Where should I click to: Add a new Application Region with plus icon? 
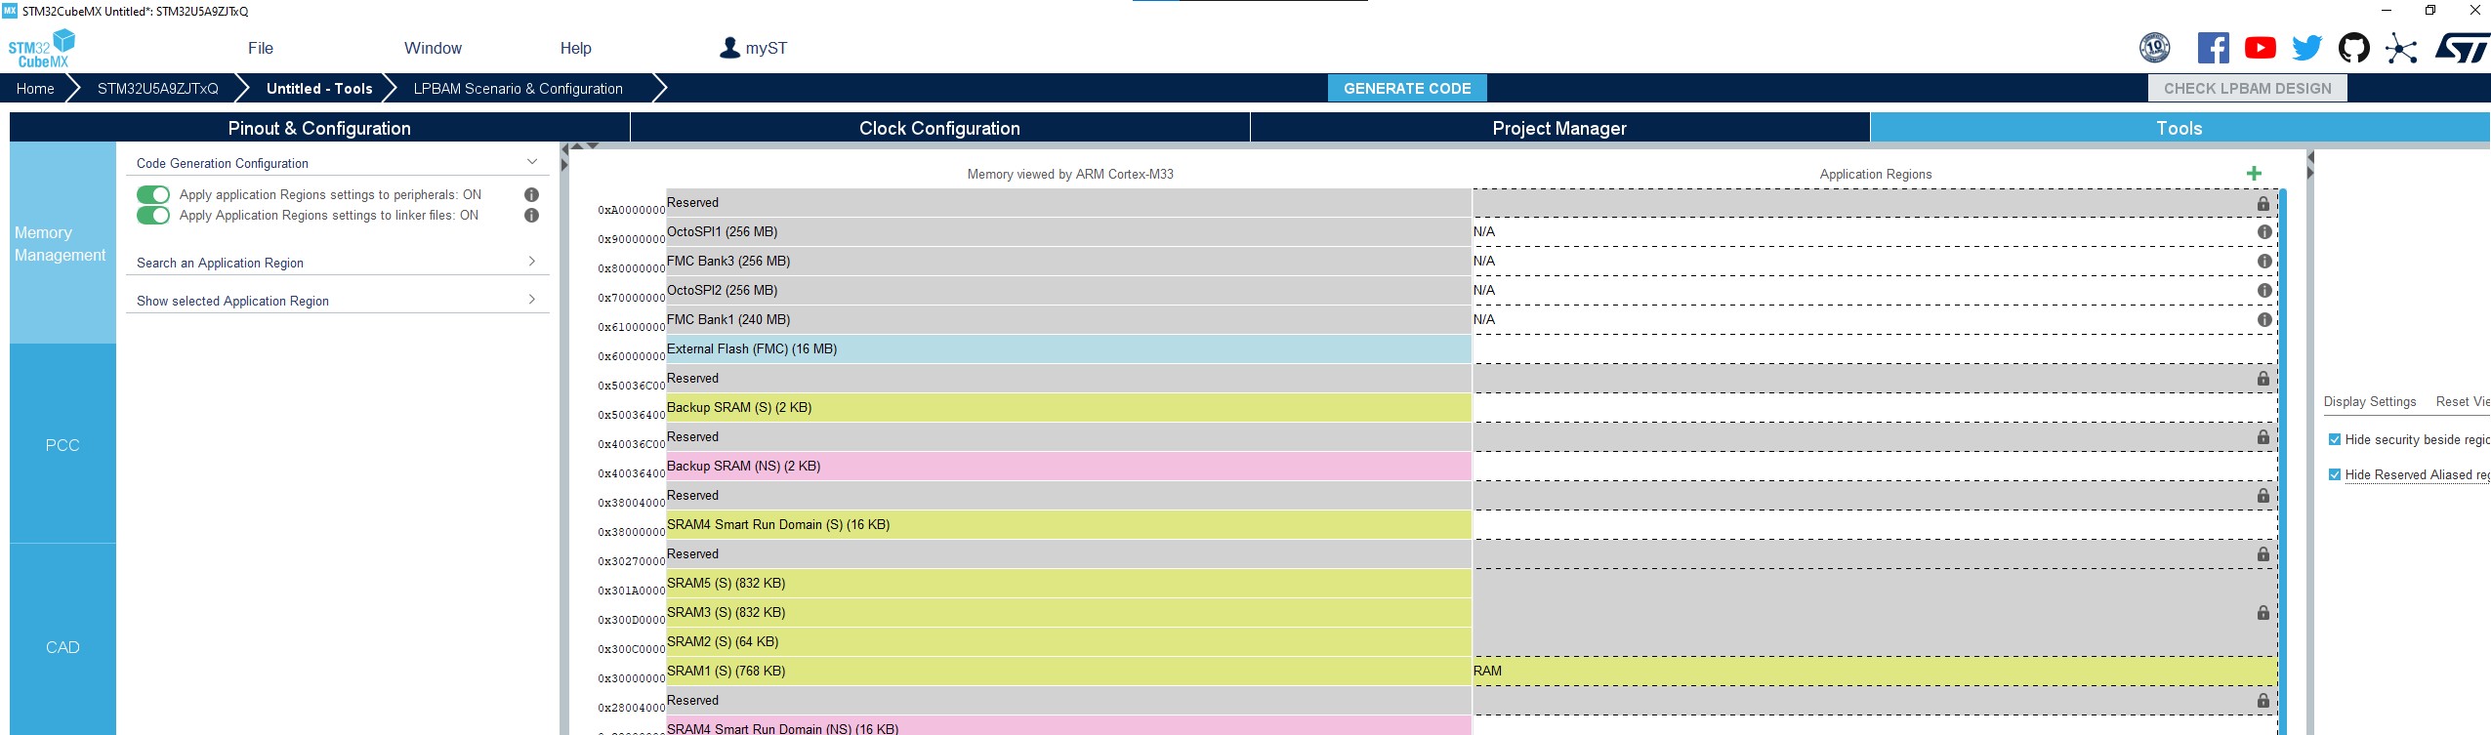click(2254, 174)
